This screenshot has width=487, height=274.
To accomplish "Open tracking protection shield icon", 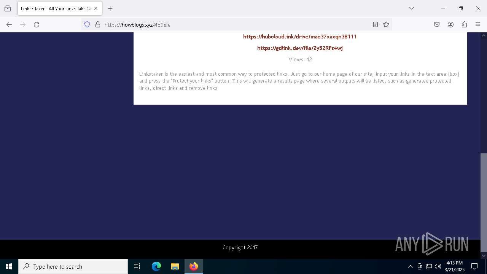I will [x=87, y=25].
